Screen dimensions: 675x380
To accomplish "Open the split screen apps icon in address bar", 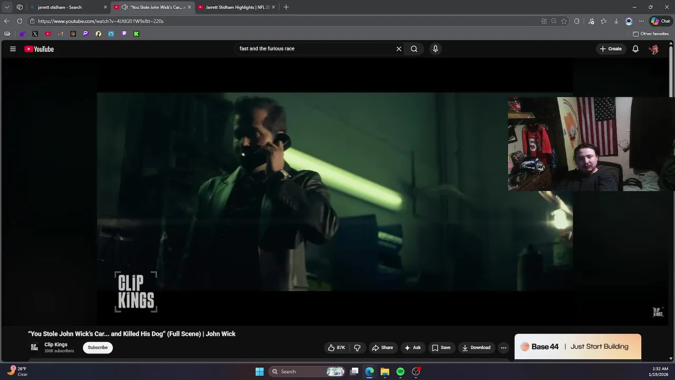I will [x=544, y=21].
